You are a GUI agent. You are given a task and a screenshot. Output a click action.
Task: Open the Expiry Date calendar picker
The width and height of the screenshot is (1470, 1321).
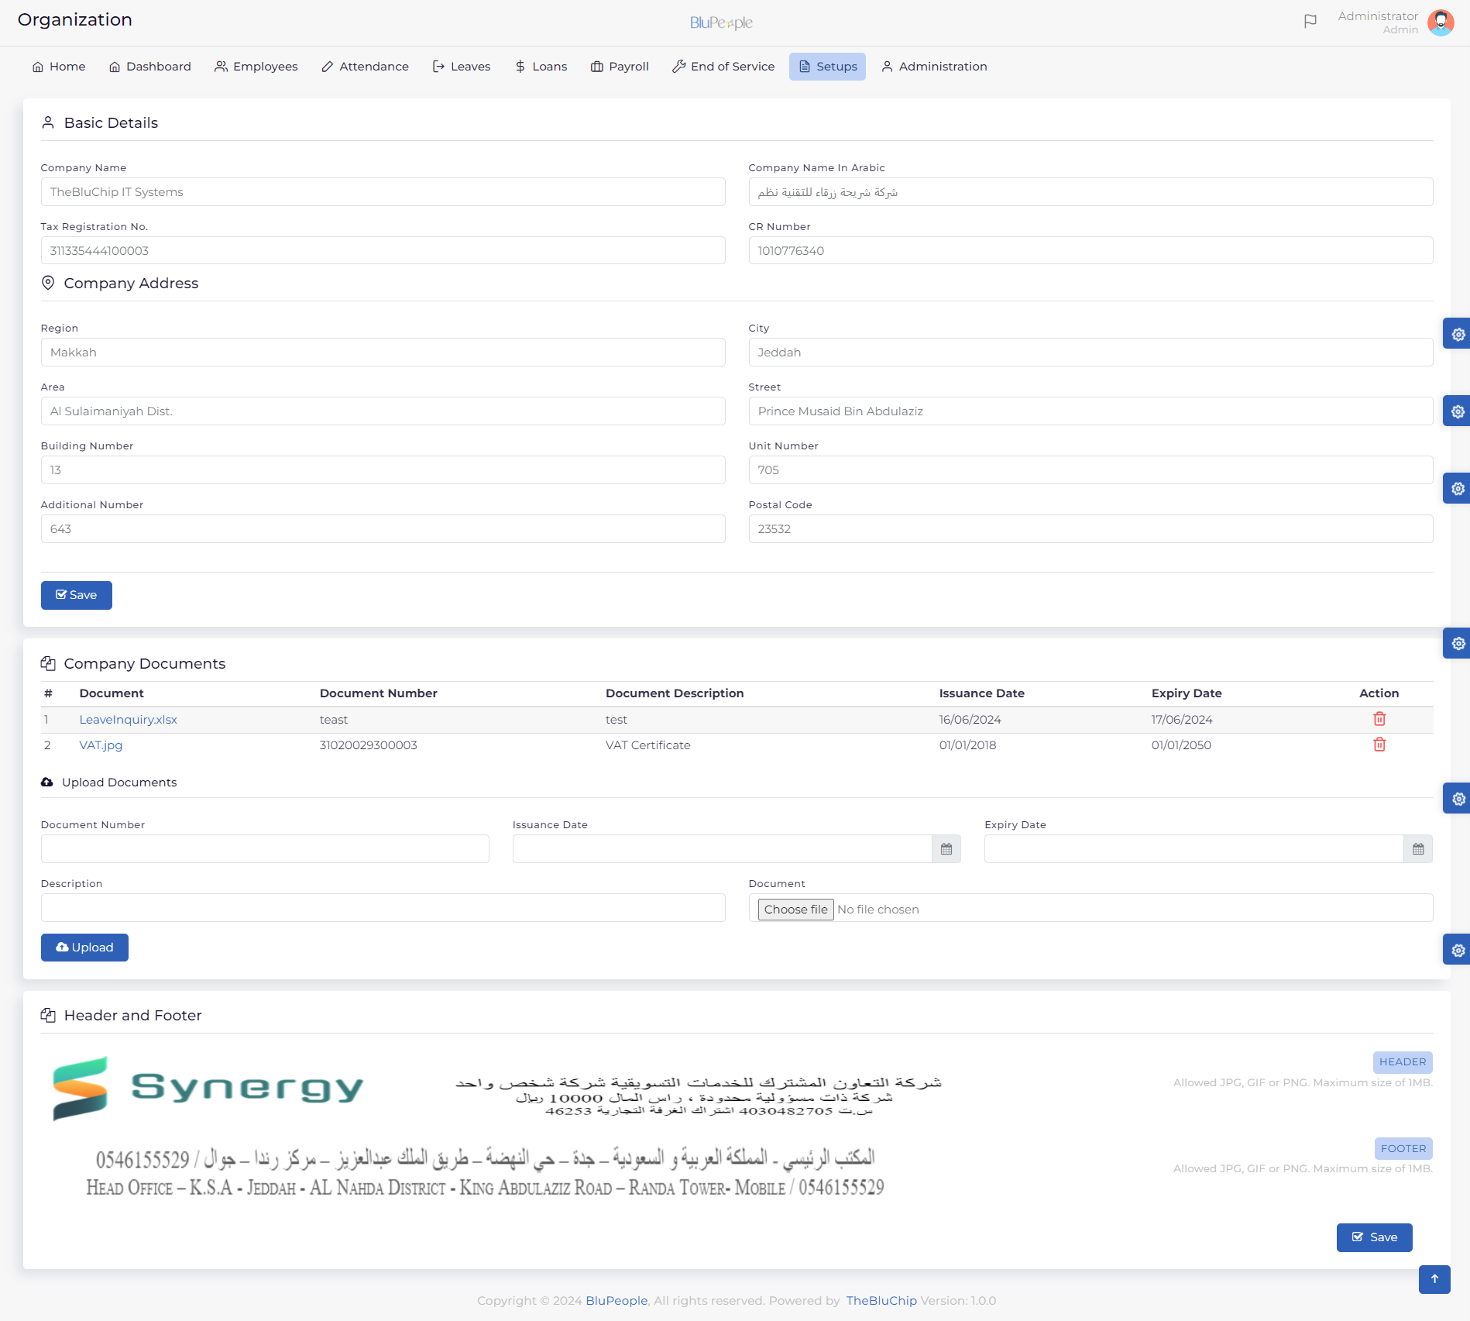point(1418,848)
